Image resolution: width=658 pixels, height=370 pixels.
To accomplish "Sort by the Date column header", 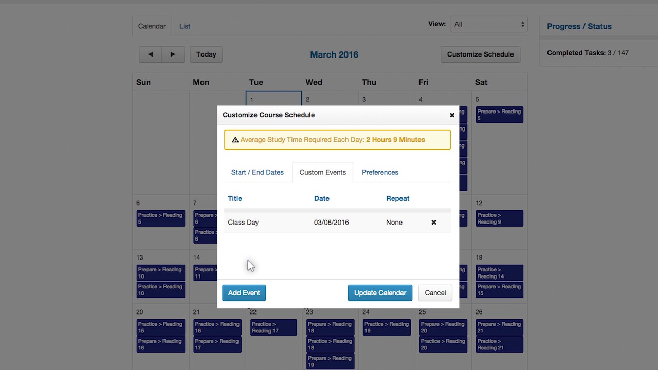I will [x=321, y=198].
